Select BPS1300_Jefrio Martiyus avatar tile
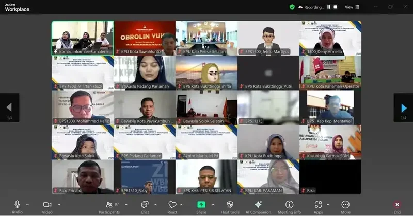 [268, 38]
